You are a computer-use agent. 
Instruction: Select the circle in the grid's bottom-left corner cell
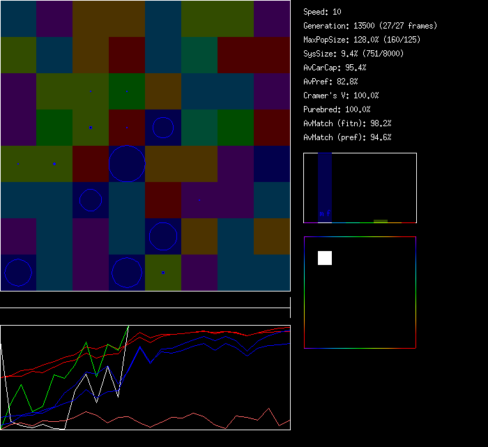[x=18, y=273]
